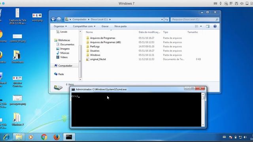Viewport: 253px width, 142px height.
Task: Go back in Explorer navigation
Action: 53,19
